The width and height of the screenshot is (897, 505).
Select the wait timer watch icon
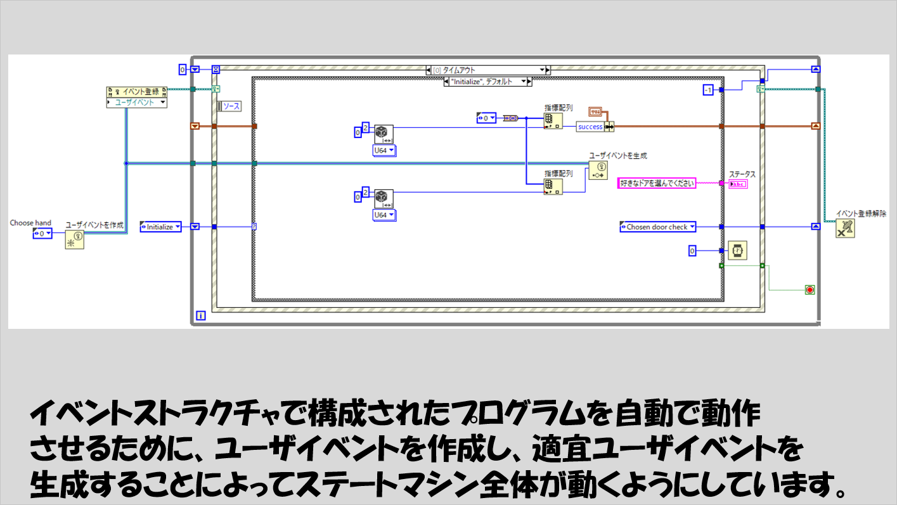click(x=737, y=251)
